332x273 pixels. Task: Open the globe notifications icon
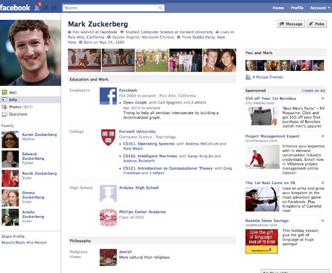[54, 8]
